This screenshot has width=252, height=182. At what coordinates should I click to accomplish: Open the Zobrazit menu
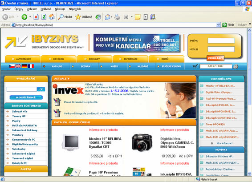(32, 9)
